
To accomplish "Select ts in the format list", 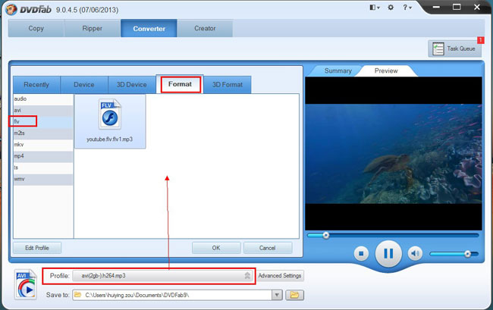I will [43, 168].
